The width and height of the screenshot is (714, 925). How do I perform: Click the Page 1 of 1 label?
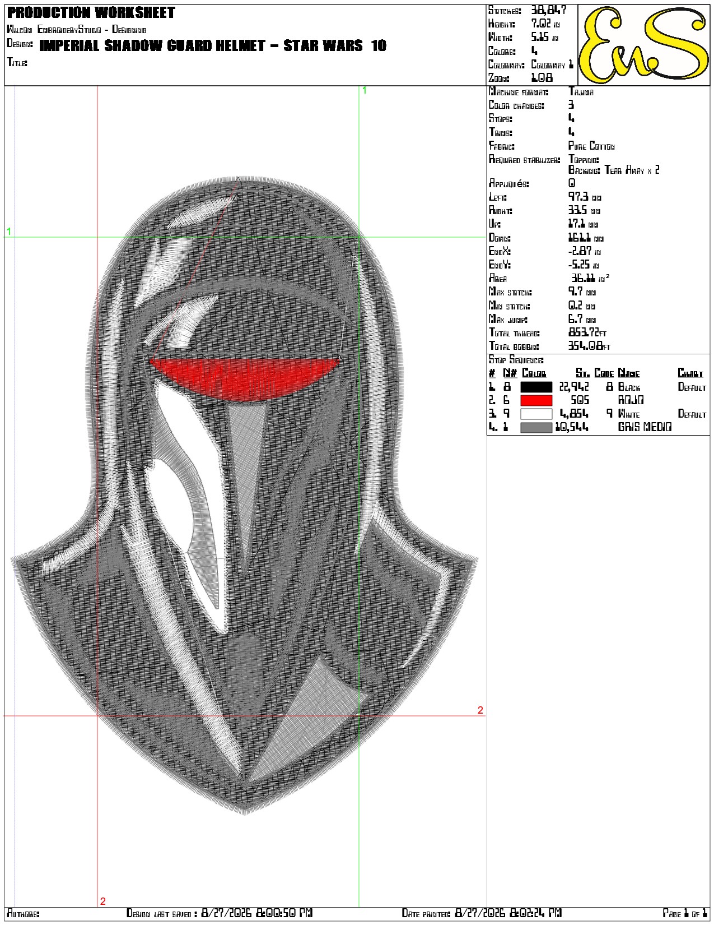click(x=685, y=913)
